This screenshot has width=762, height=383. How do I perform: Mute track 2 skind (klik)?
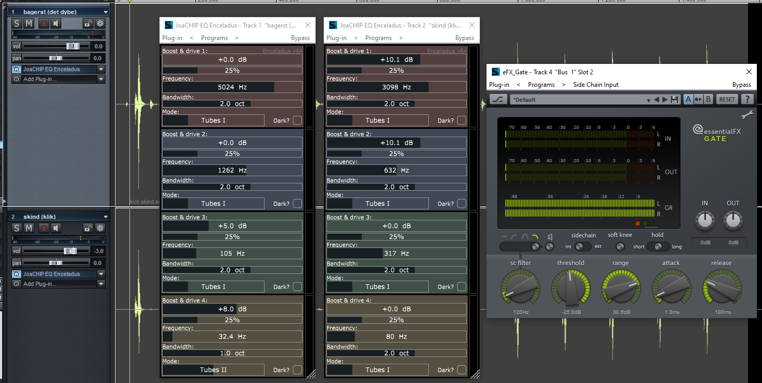pos(29,228)
